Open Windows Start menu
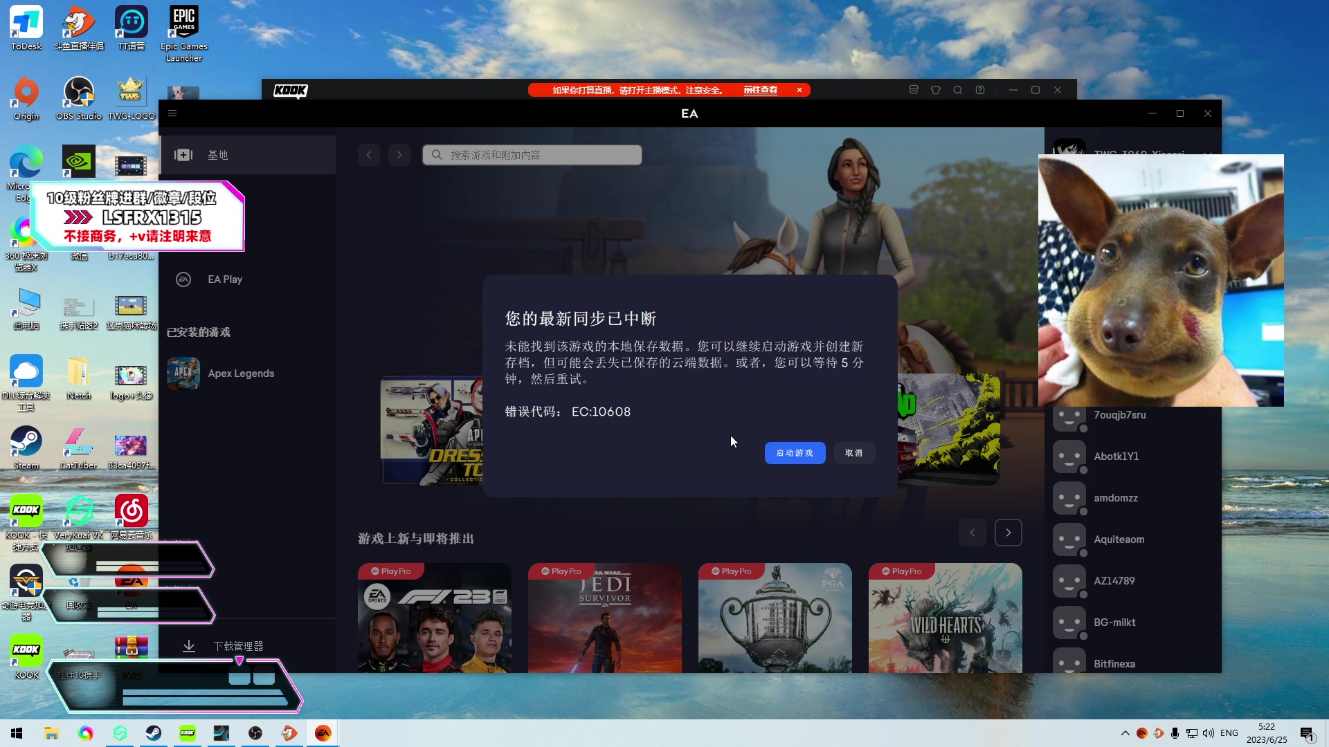The height and width of the screenshot is (747, 1329). click(17, 733)
